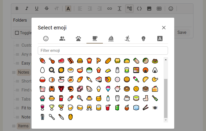Pick the wine glass emoji
This screenshot has height=131, width=206.
click(x=42, y=108)
